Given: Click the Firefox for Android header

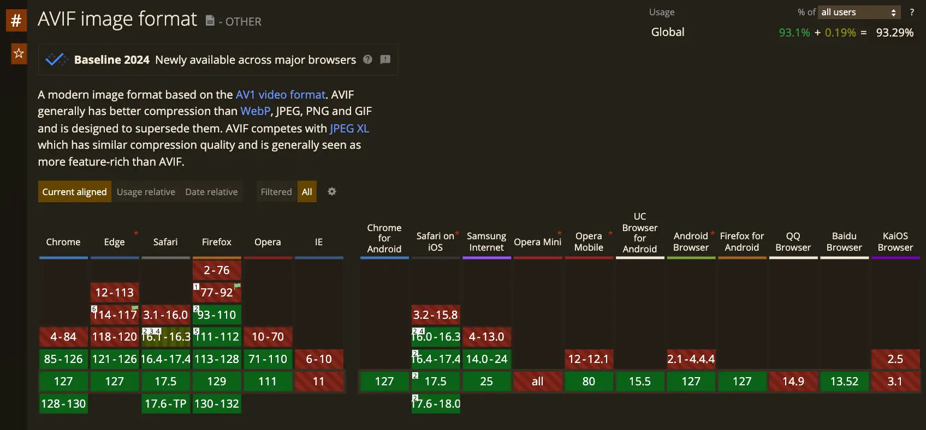Looking at the screenshot, I should tap(742, 241).
